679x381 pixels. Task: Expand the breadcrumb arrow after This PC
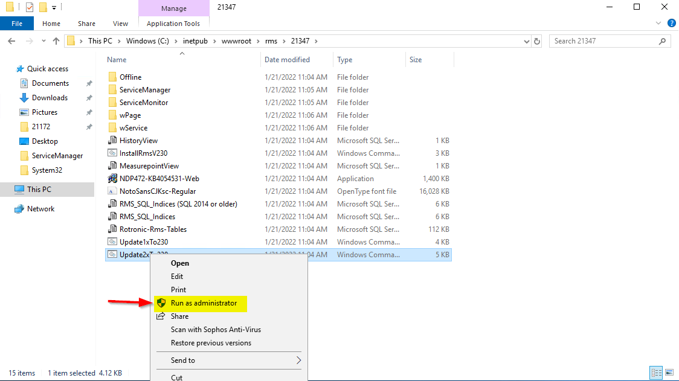(119, 41)
